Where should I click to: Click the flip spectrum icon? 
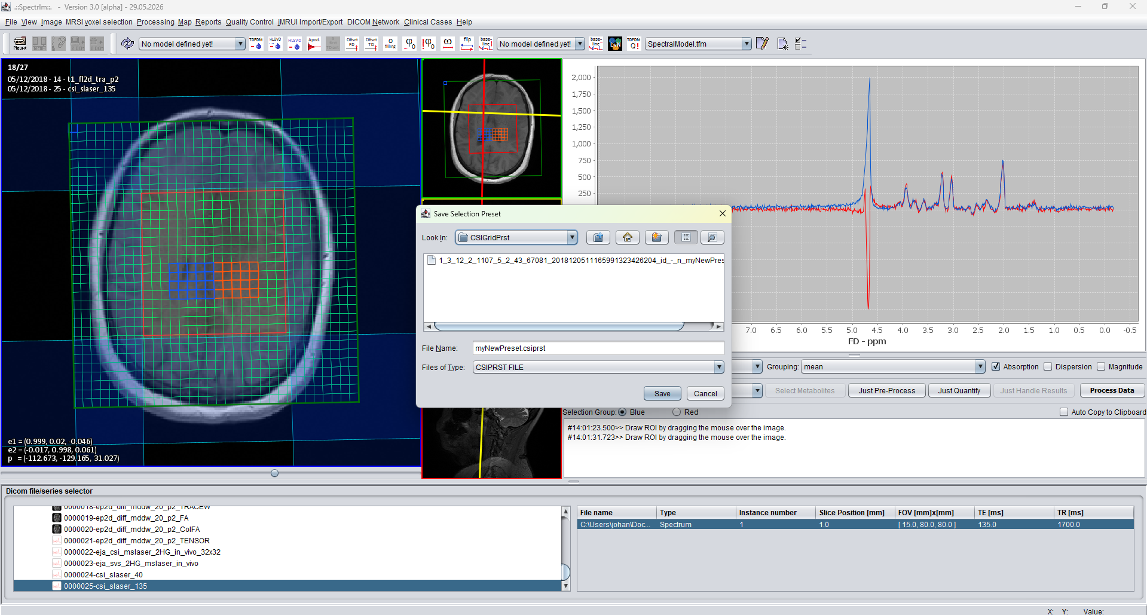pyautogui.click(x=467, y=44)
